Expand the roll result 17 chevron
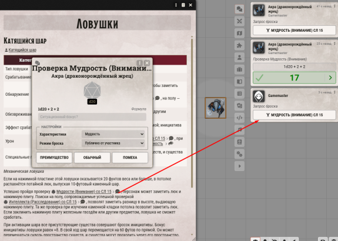 tap(330, 78)
